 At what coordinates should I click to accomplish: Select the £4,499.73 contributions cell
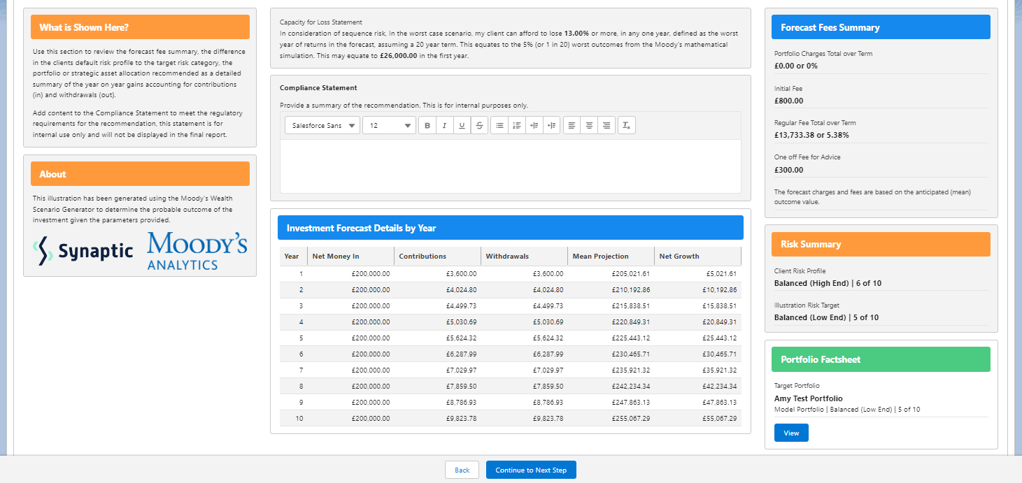pos(437,305)
